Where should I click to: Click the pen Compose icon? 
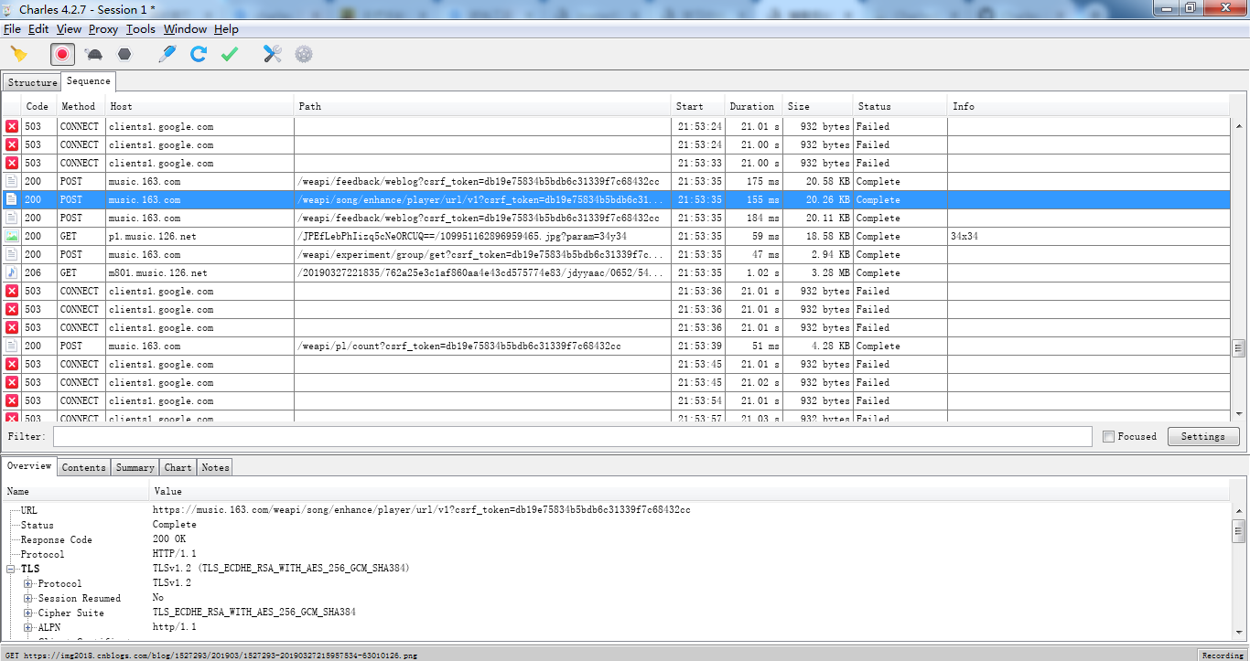(167, 54)
